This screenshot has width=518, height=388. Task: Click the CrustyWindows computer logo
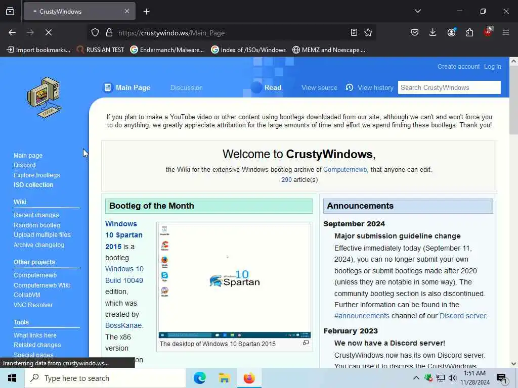45,98
